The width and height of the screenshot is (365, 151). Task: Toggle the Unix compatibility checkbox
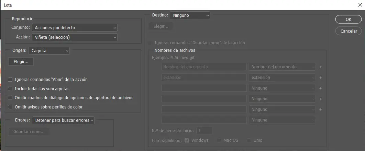click(249, 141)
